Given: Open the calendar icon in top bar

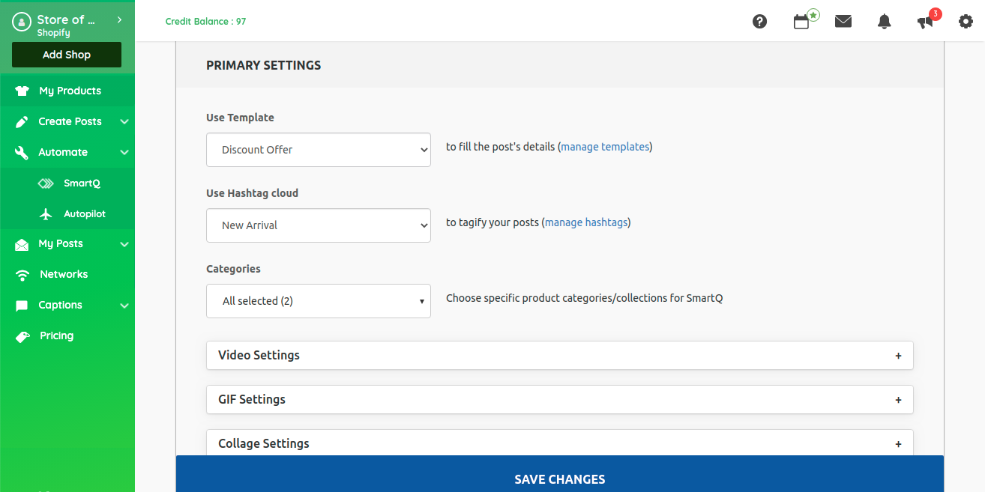Looking at the screenshot, I should tap(801, 22).
